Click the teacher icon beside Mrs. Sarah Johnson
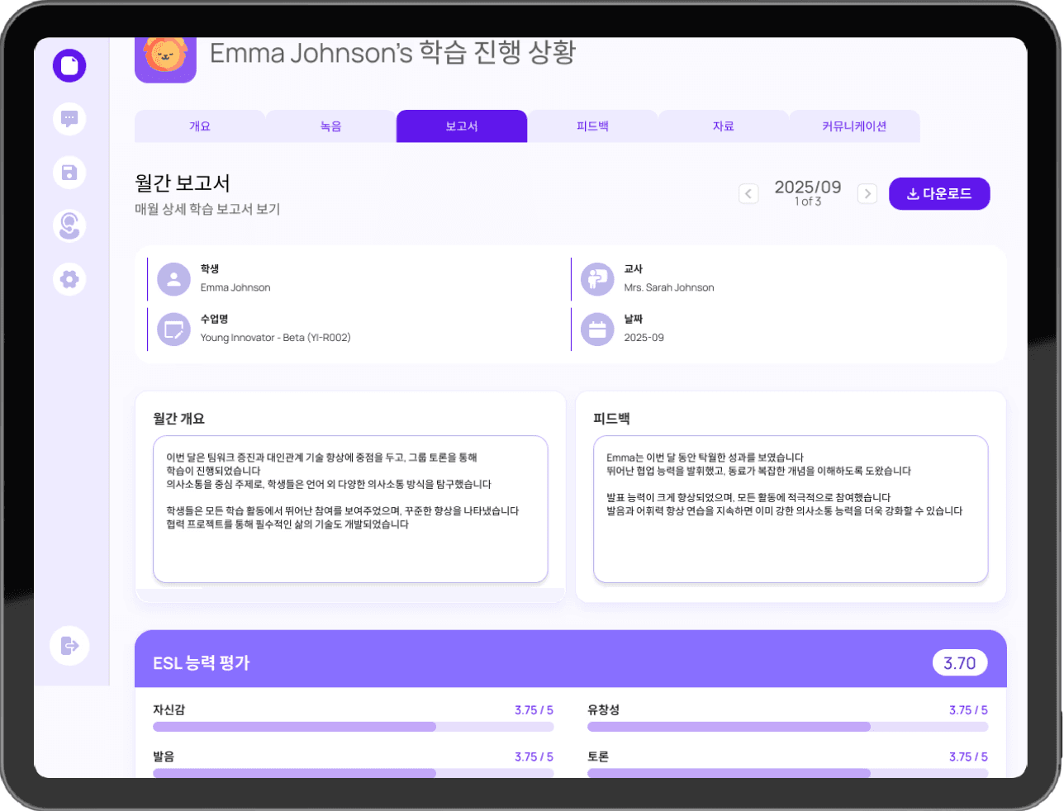1064x811 pixels. (597, 279)
